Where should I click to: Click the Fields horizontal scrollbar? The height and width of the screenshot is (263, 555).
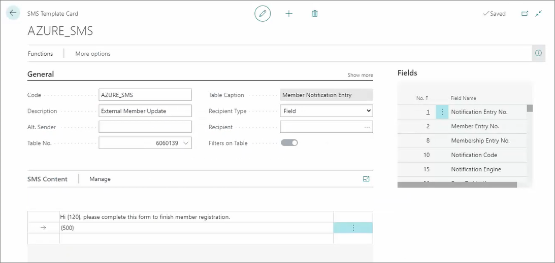(457, 184)
